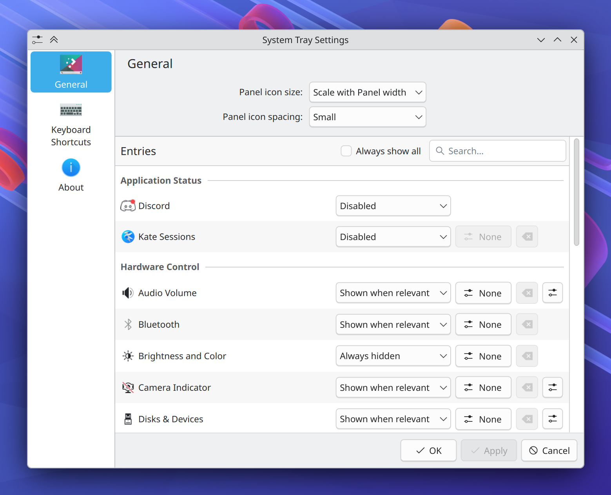
Task: Click the Camera Indicator icon
Action: point(128,387)
